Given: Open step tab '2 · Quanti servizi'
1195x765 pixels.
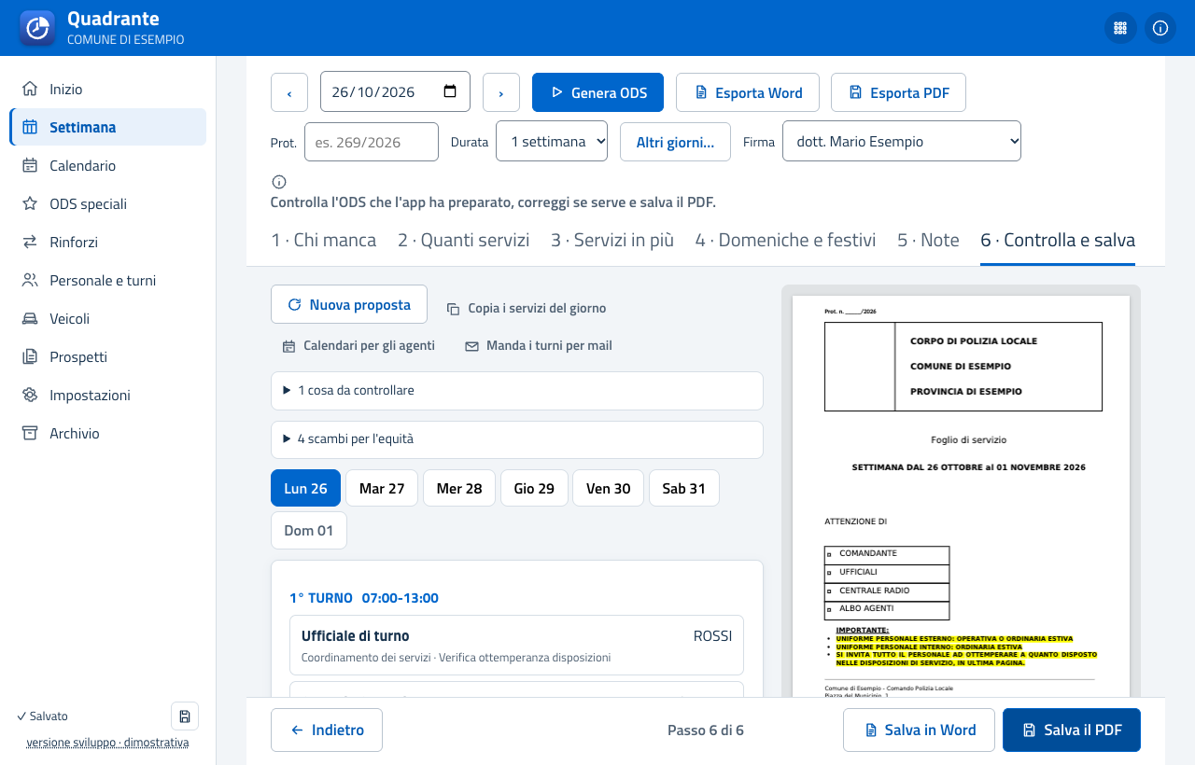Looking at the screenshot, I should pos(464,240).
